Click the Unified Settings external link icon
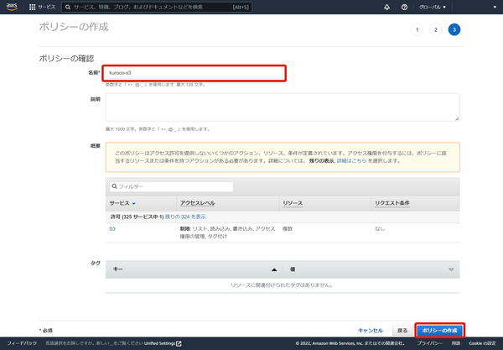Image resolution: width=503 pixels, height=350 pixels. coord(179,343)
